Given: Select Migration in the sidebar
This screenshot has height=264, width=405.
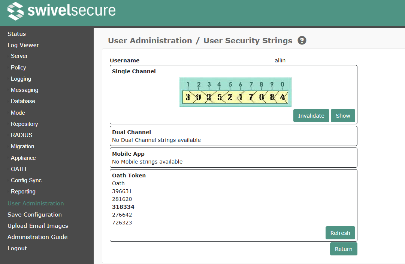Looking at the screenshot, I should pos(22,146).
